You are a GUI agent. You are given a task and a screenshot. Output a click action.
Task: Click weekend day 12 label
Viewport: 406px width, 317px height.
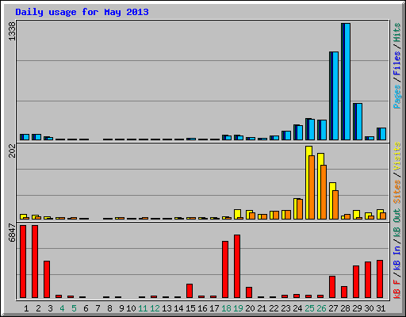[155, 308]
